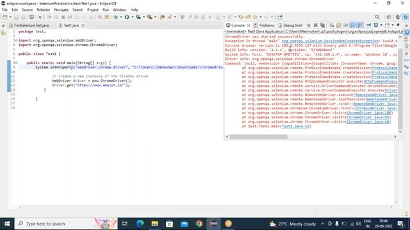
Task: Expand the Debug launch dropdown arrow
Action: pos(121,17)
